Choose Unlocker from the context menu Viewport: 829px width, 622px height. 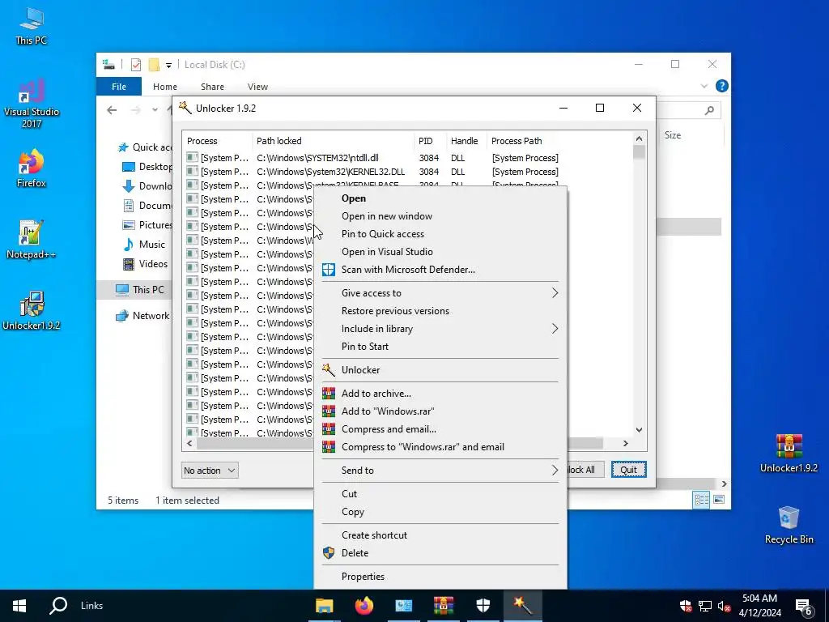point(440,370)
